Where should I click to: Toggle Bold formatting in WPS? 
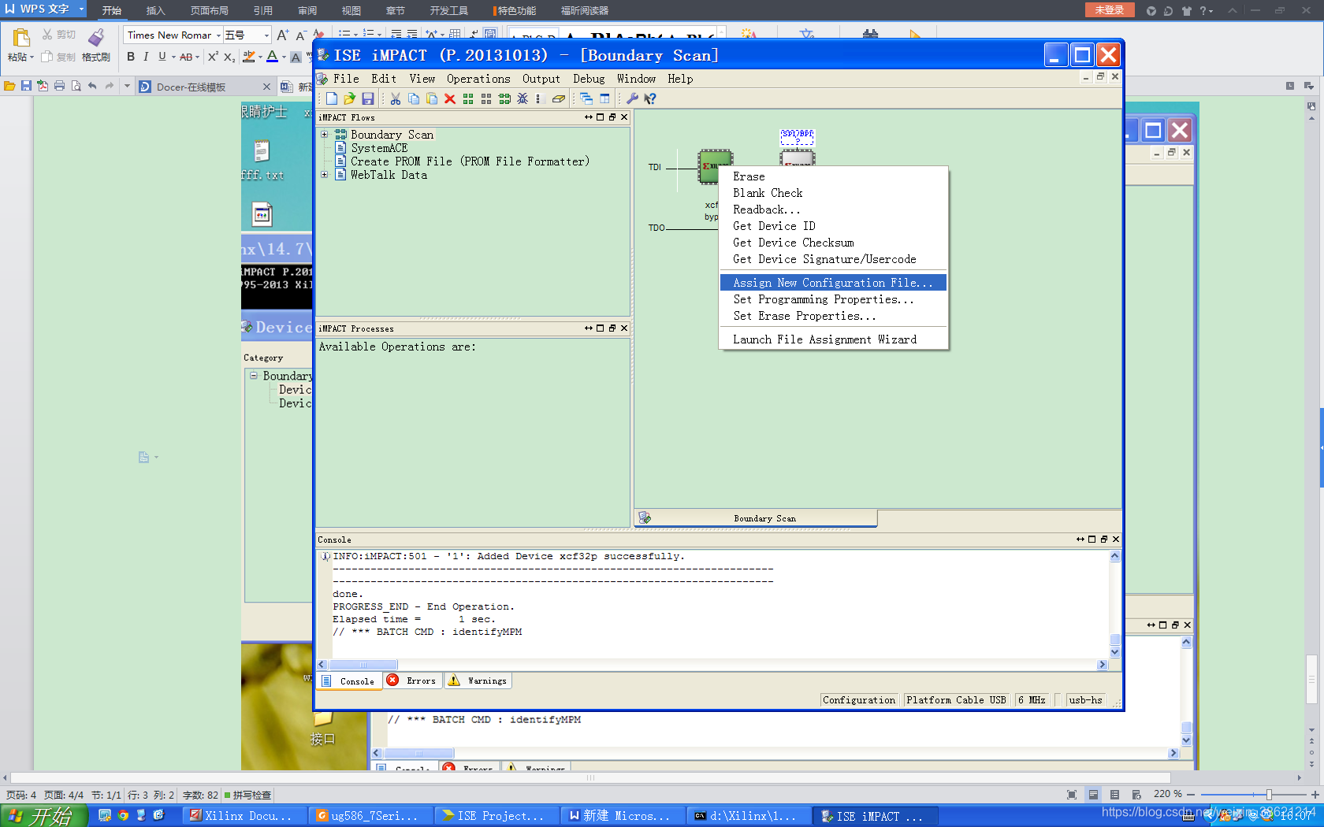[x=131, y=57]
